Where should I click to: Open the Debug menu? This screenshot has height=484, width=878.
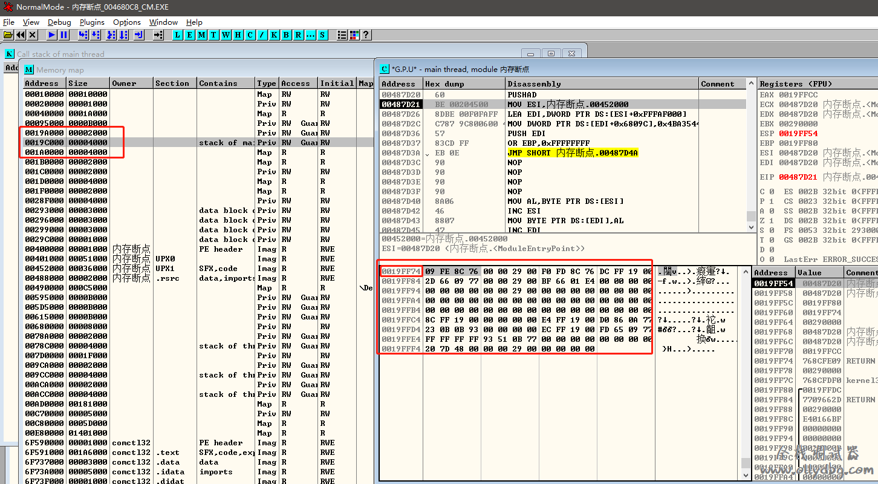[59, 22]
